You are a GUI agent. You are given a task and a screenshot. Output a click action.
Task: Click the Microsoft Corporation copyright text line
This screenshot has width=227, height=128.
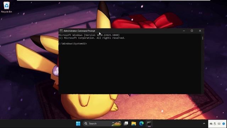click(92, 38)
